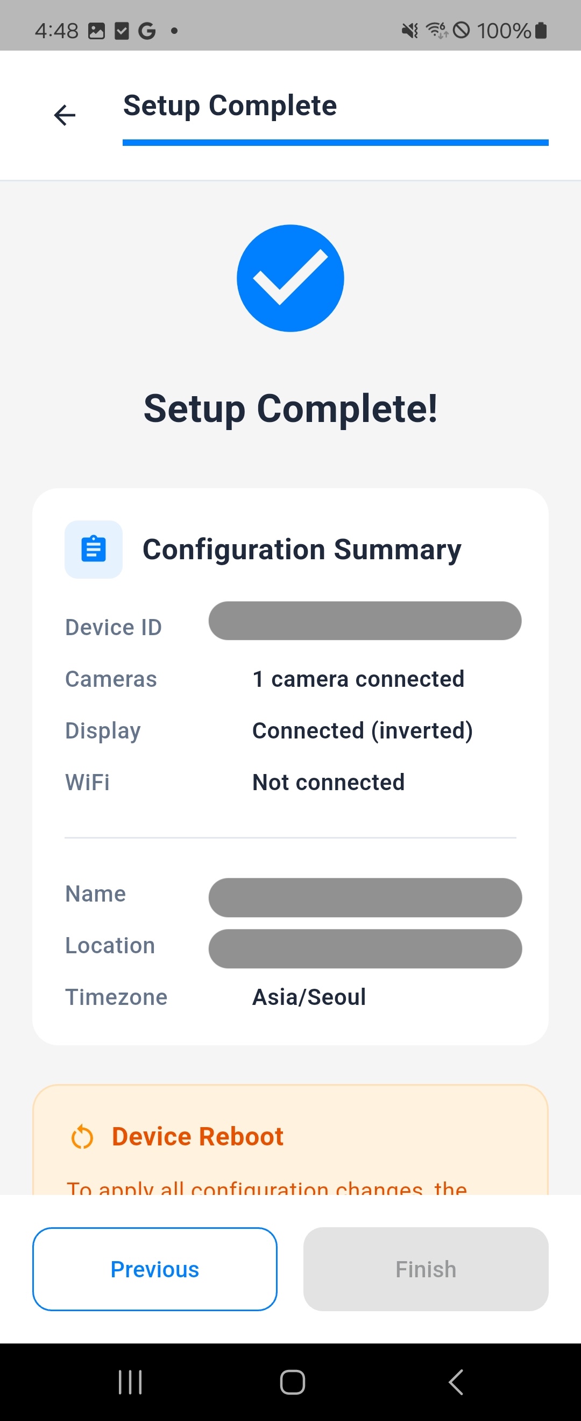Open Android recent apps button
This screenshot has width=581, height=1421.
(130, 1382)
